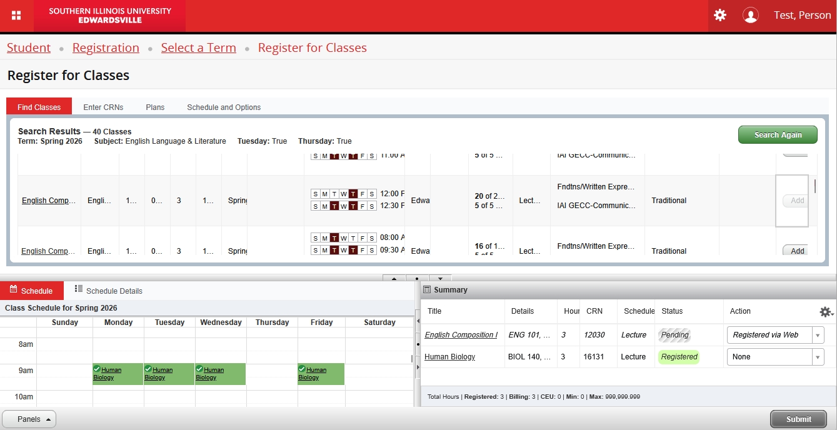The height and width of the screenshot is (430, 837).
Task: Open the Schedule and Options tab
Action: tap(224, 107)
